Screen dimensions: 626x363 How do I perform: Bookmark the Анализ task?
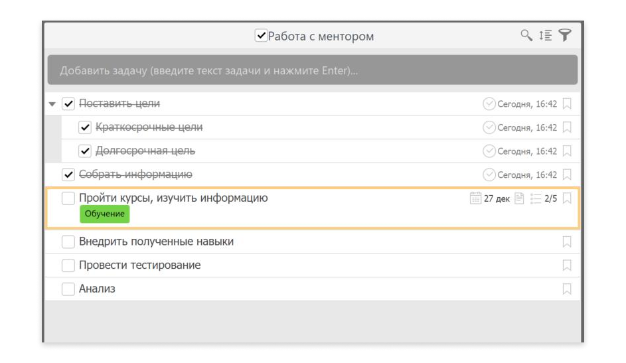(566, 289)
